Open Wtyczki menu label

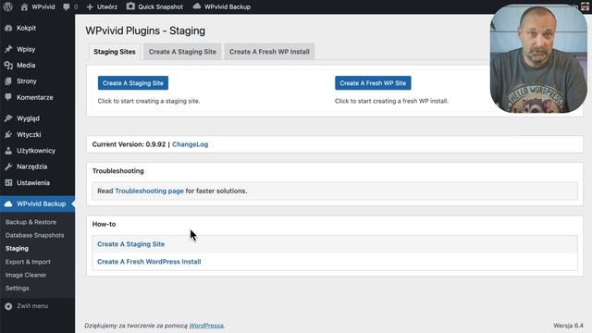(x=29, y=134)
